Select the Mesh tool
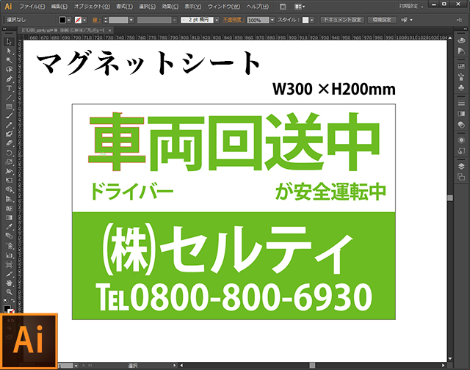 tap(9, 208)
